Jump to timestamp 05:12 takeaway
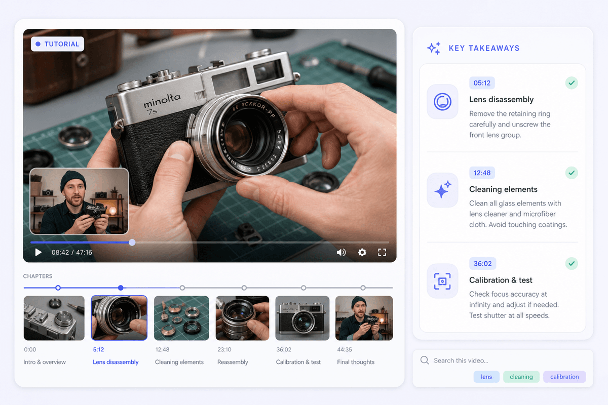 pyautogui.click(x=482, y=83)
